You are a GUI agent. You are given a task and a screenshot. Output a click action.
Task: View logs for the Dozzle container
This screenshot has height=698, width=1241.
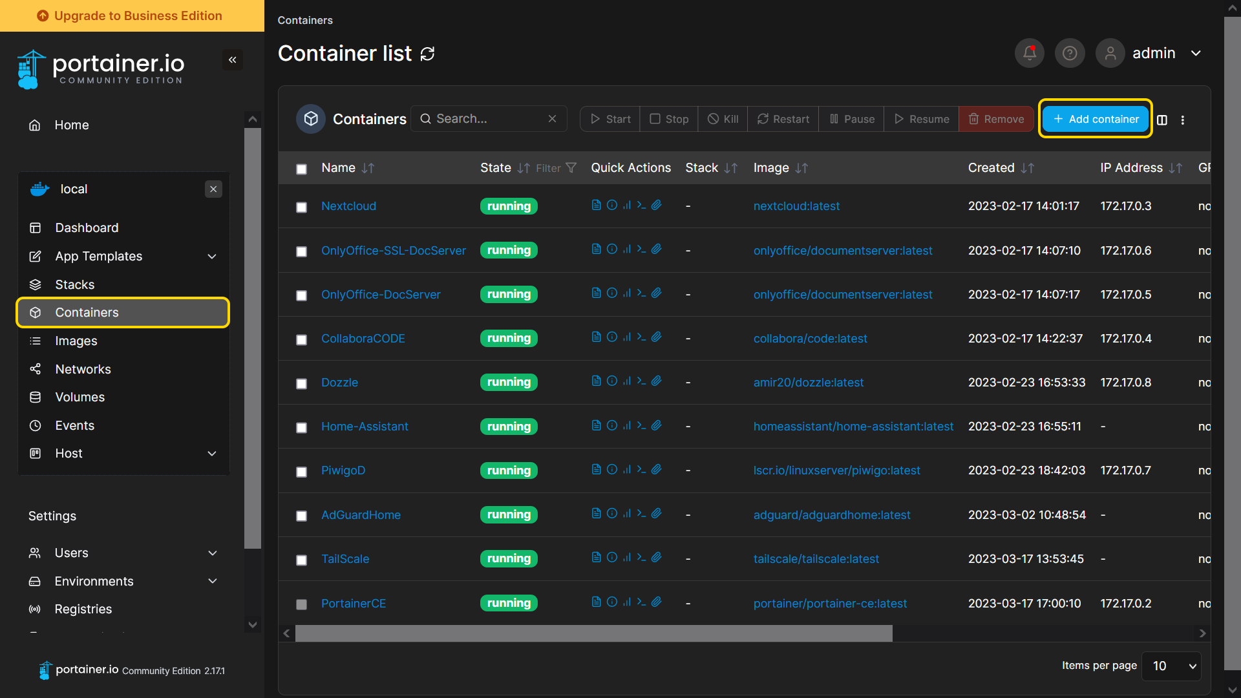click(596, 381)
